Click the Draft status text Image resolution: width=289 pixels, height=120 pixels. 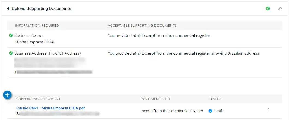click(219, 111)
